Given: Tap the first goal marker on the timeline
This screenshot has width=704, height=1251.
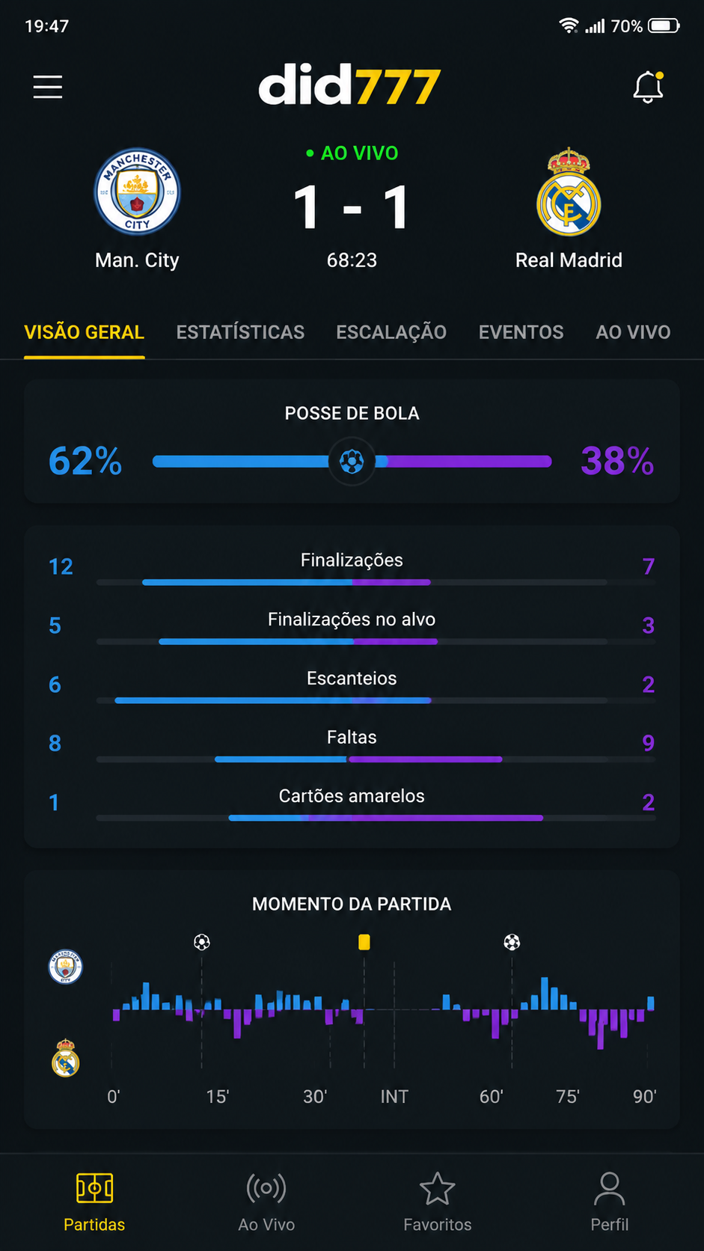Looking at the screenshot, I should click(x=202, y=942).
